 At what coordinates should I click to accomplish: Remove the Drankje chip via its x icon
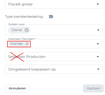click(x=27, y=44)
